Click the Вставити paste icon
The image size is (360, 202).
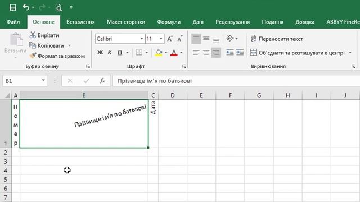click(x=16, y=39)
